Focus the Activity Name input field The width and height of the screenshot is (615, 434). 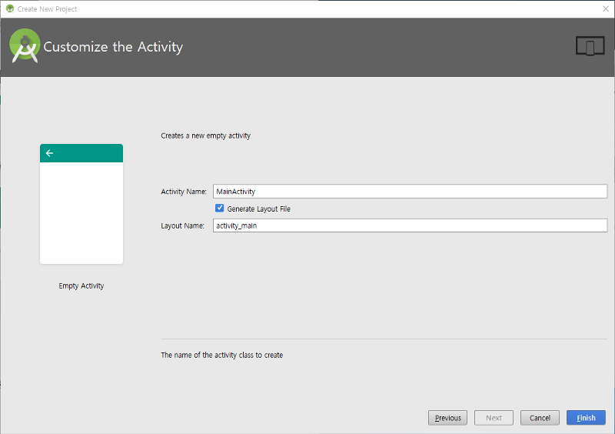[410, 192]
